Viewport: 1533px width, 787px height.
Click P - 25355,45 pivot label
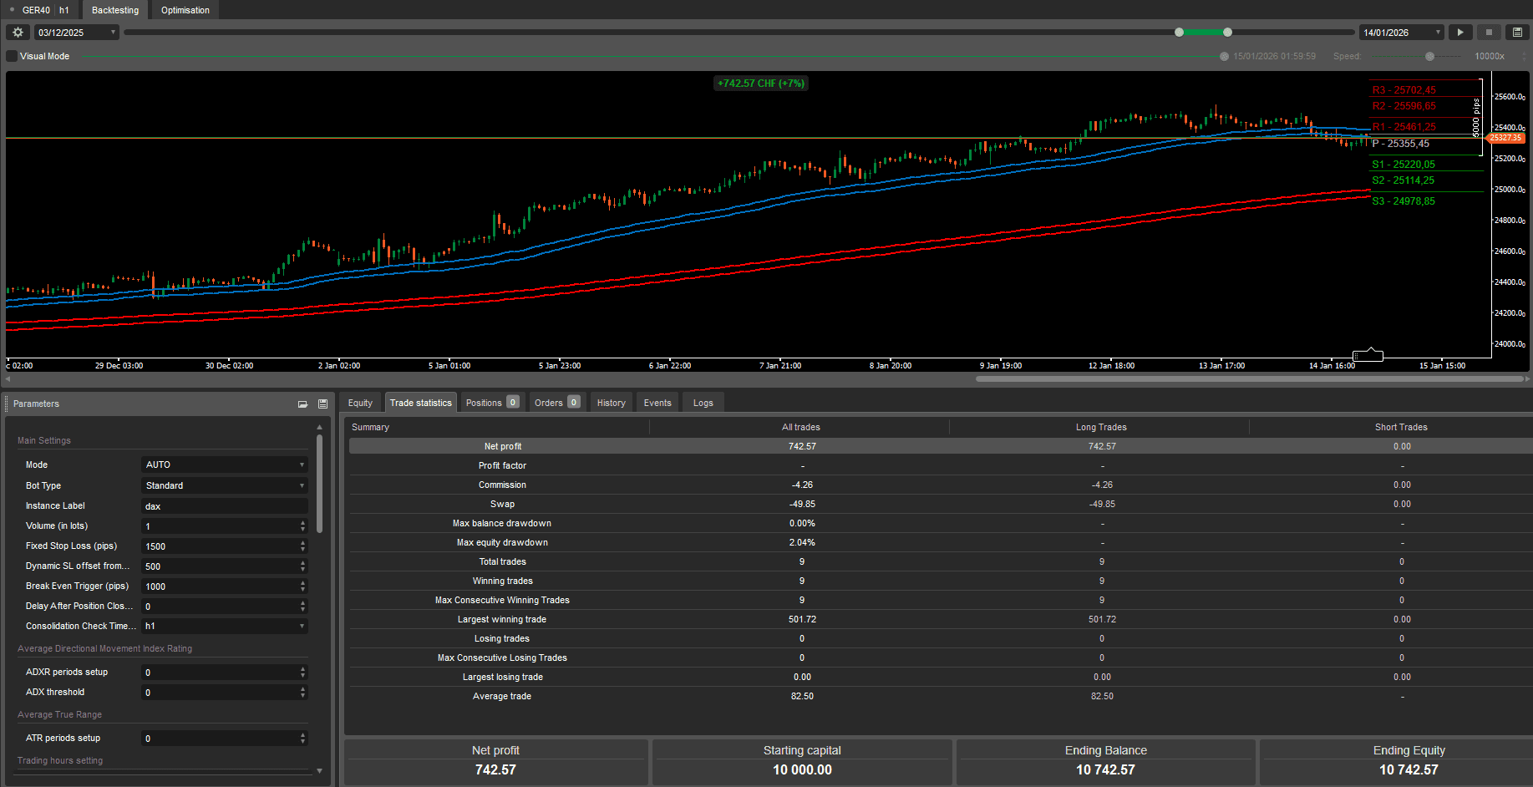tap(1401, 144)
